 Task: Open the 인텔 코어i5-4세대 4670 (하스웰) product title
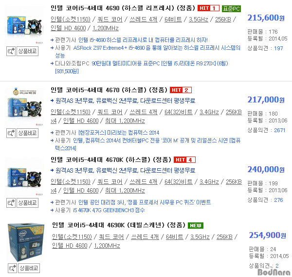109,90
